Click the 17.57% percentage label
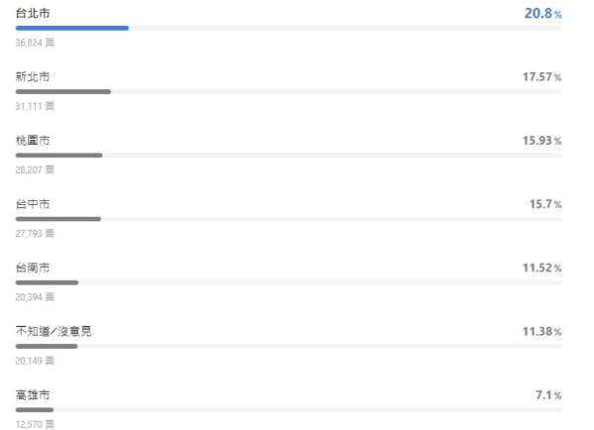Screen dimensions: 594x430 [542, 77]
